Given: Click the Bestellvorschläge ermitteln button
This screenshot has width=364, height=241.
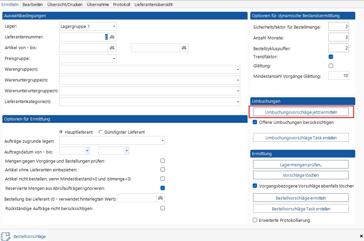Looking at the screenshot, I should pyautogui.click(x=301, y=198).
